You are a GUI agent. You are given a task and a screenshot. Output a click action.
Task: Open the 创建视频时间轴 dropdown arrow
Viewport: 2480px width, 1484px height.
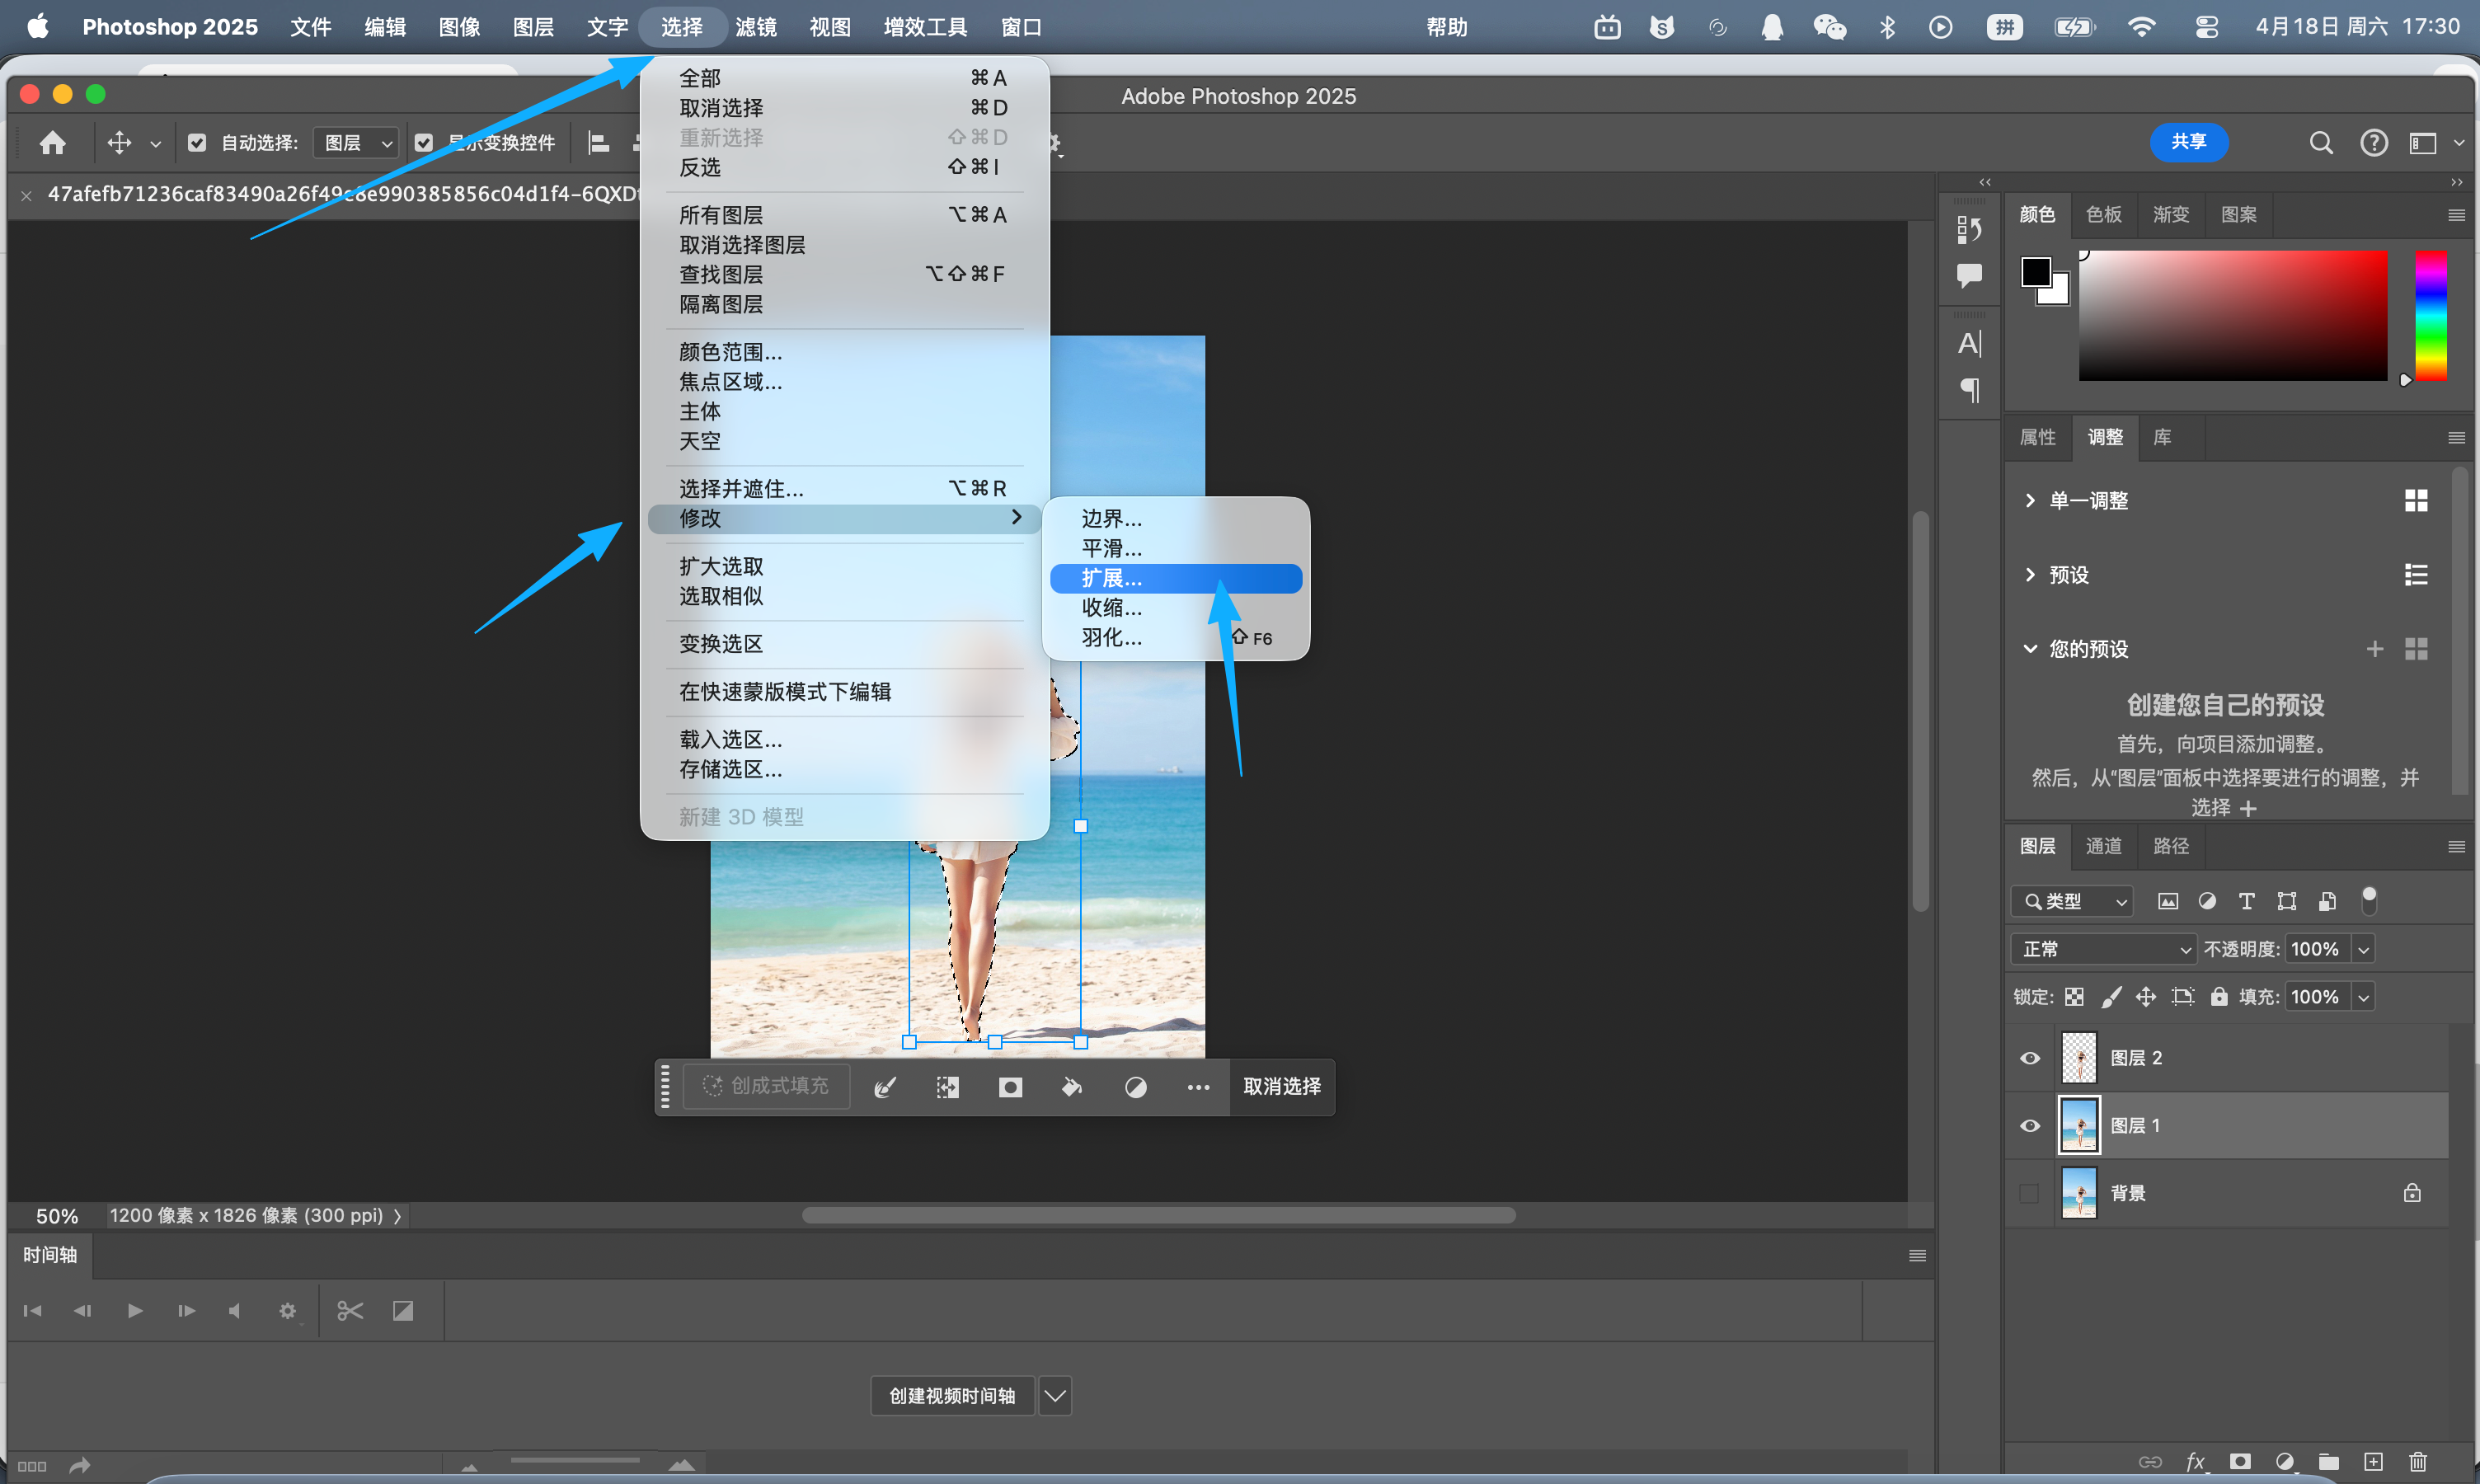pyautogui.click(x=1055, y=1395)
